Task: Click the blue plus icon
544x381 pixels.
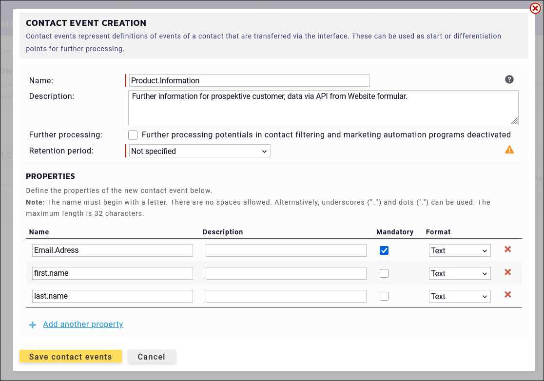Action: pos(33,325)
